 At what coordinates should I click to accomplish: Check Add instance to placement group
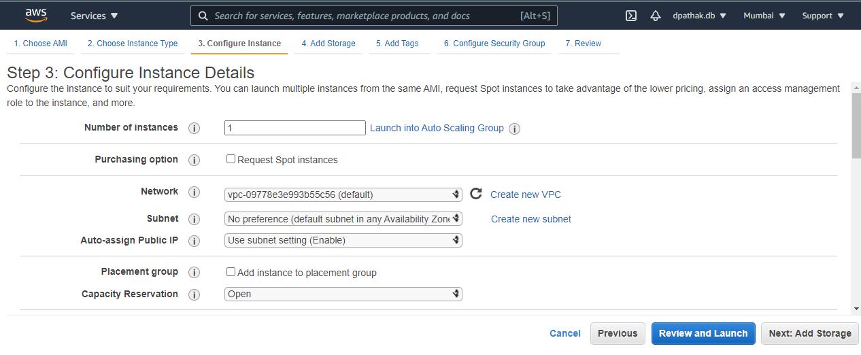(x=231, y=272)
